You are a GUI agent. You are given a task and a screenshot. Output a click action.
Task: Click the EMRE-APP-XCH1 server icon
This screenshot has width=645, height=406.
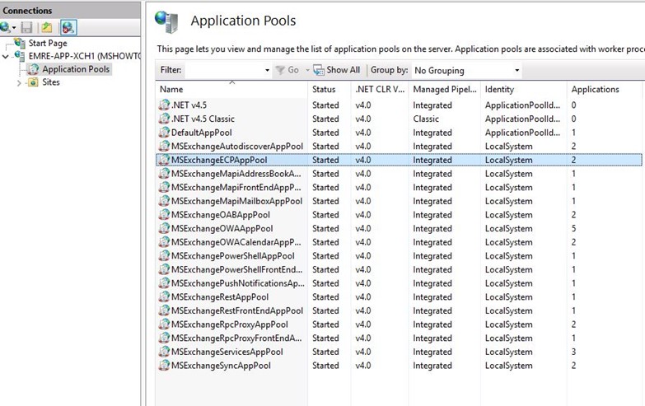coord(20,55)
